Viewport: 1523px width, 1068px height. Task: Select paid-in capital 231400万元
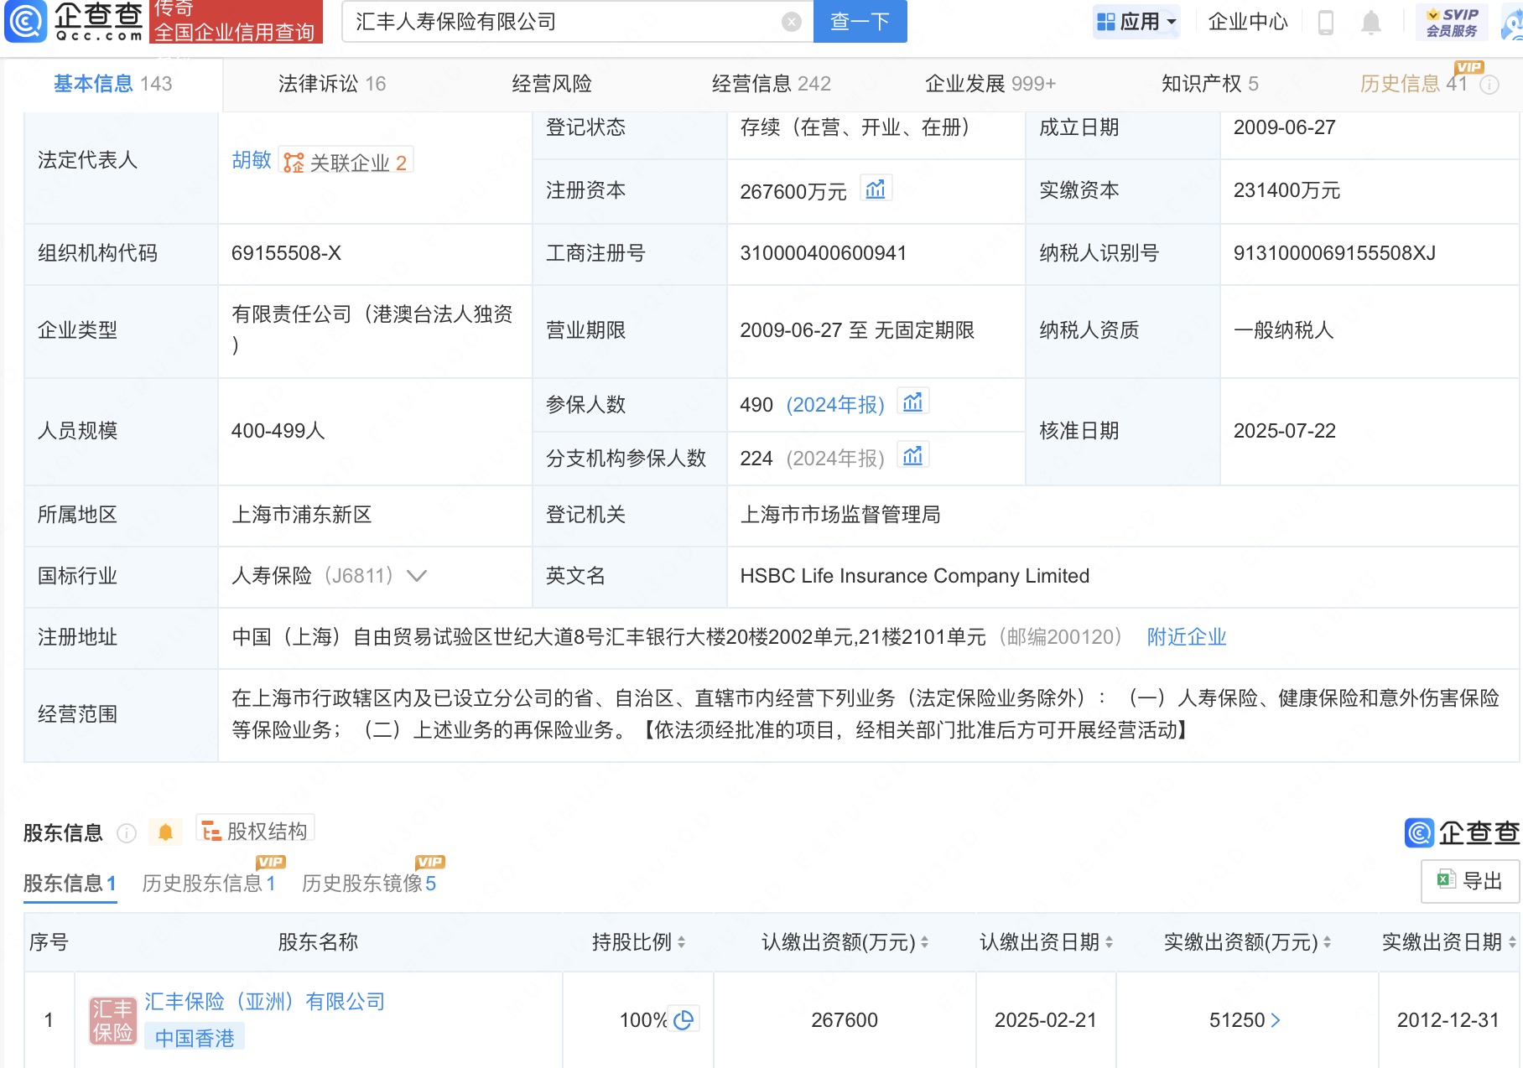1286,190
